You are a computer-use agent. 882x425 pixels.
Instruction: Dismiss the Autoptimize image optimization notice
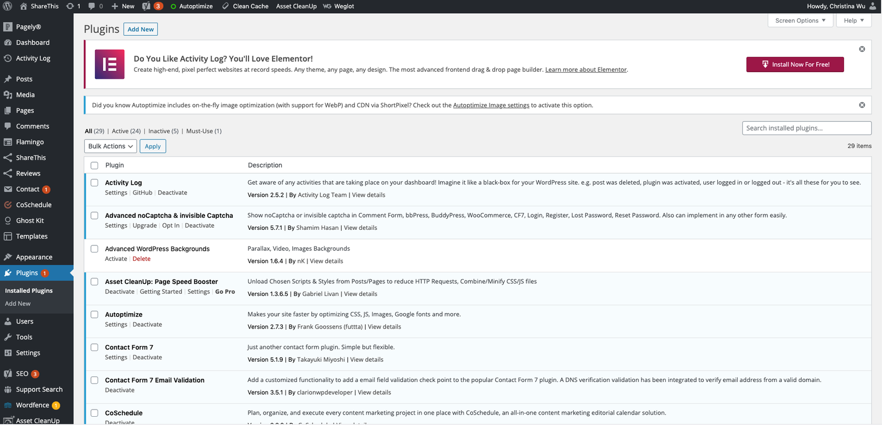862,105
